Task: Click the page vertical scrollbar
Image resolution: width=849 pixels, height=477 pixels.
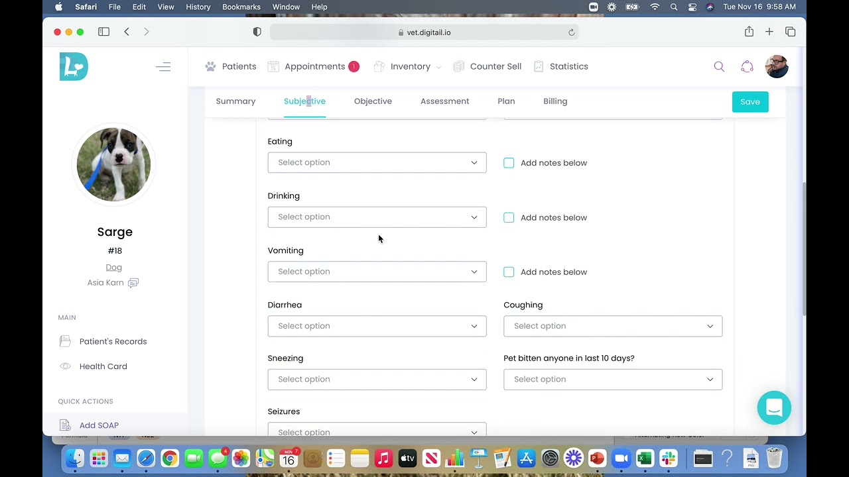Action: tap(804, 248)
